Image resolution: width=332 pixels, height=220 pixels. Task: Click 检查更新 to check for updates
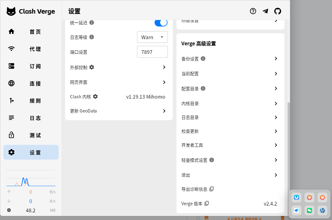click(230, 131)
